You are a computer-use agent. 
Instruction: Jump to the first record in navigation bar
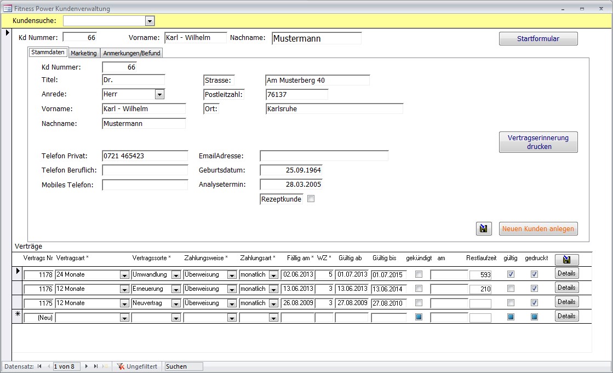coord(39,366)
